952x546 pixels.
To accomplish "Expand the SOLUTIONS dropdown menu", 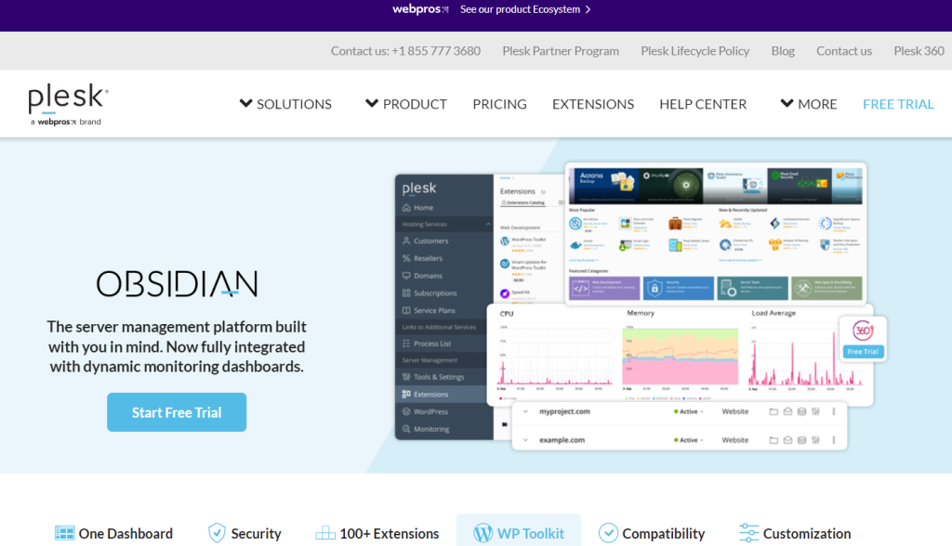I will (285, 104).
